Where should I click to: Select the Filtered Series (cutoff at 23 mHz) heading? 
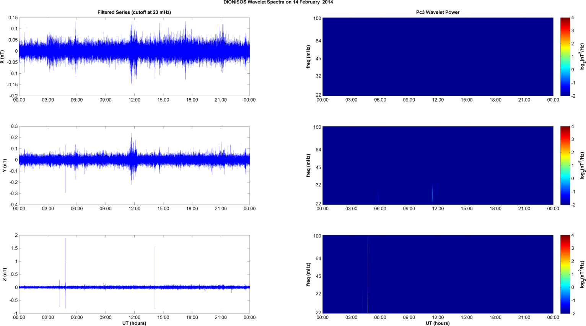pos(134,12)
